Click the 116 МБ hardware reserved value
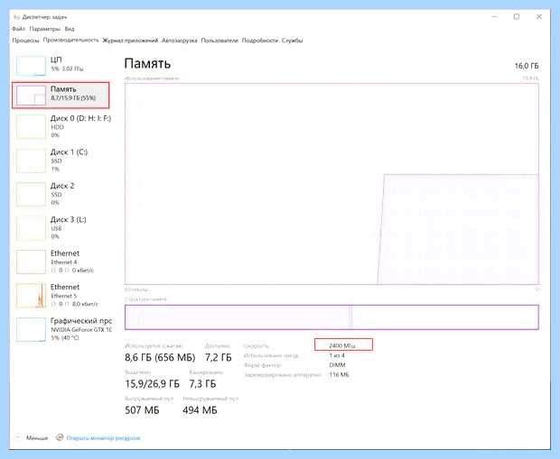560x459 pixels. (x=339, y=375)
